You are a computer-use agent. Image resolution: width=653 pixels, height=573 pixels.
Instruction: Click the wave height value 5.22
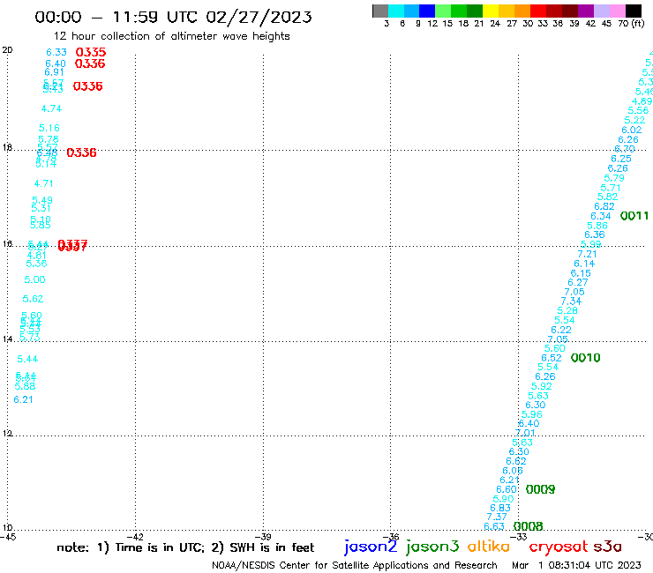tap(634, 120)
